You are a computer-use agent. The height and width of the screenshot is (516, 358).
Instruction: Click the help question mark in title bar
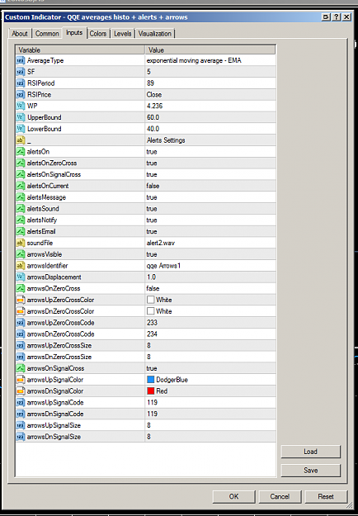tap(336, 17)
